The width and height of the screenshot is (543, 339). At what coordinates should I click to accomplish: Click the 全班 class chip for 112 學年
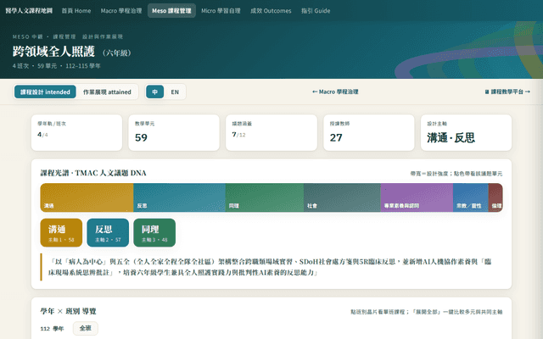[x=86, y=328]
